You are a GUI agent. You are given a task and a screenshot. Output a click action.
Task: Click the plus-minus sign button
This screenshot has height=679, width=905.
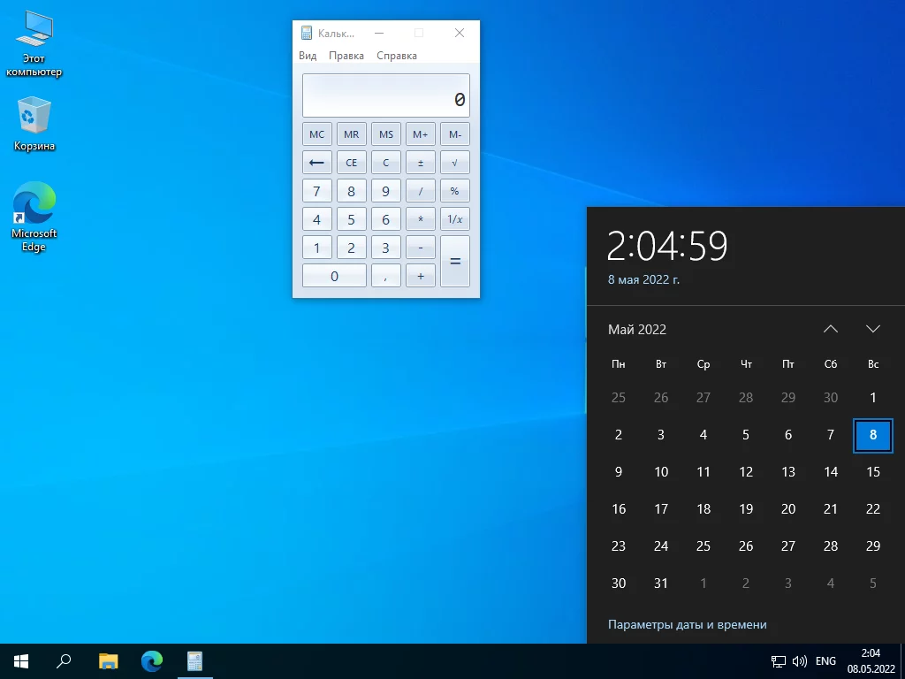click(420, 163)
